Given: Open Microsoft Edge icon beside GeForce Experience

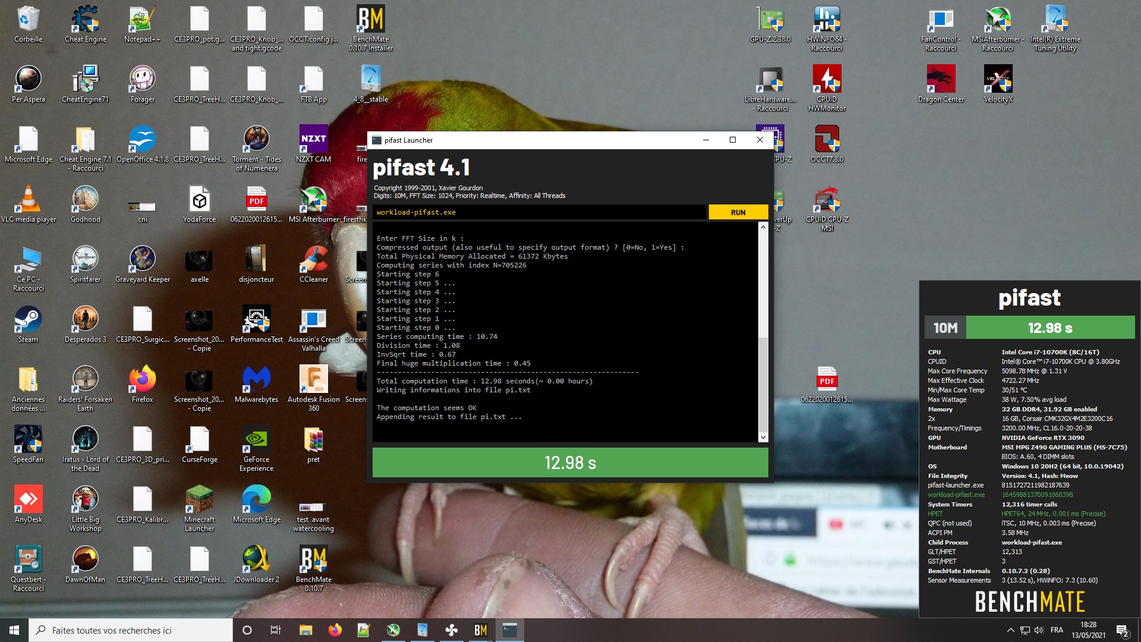Looking at the screenshot, I should [256, 505].
